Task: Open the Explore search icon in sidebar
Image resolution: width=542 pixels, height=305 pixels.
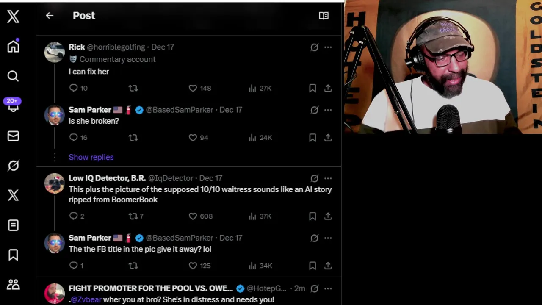Action: (x=13, y=76)
